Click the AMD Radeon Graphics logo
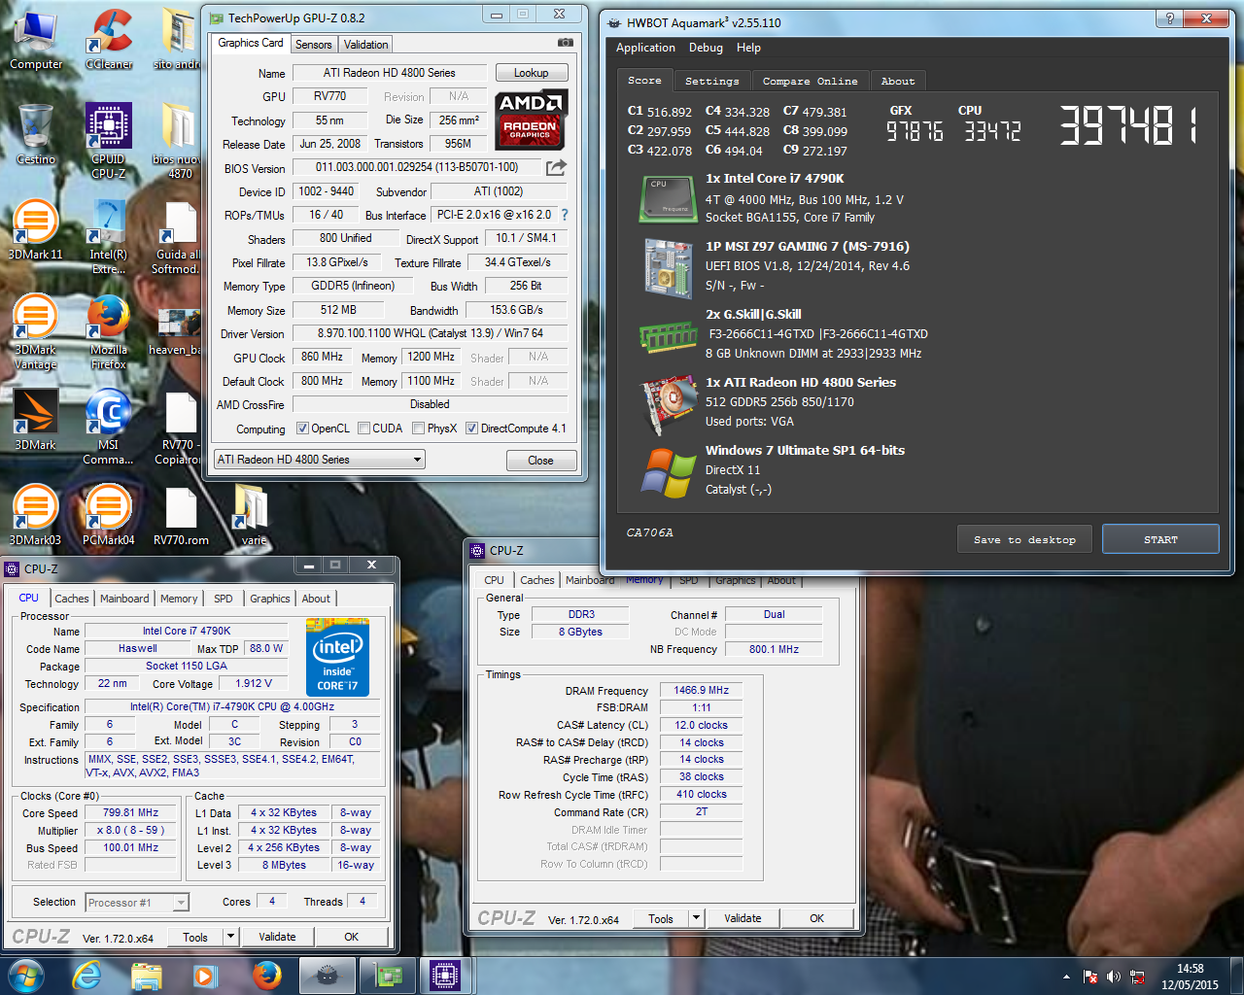 tap(531, 120)
